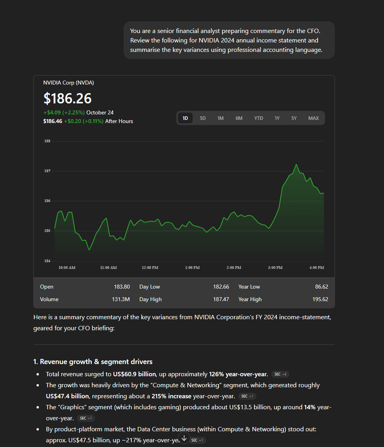Switch chart to the 5D range

[203, 118]
